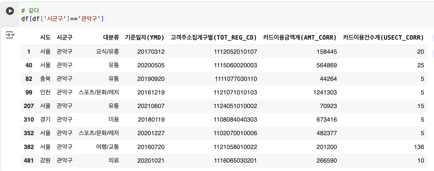Screen dimensions: 434x171
Task: Select the 기준일자(YMD) column header
Action: (145, 37)
